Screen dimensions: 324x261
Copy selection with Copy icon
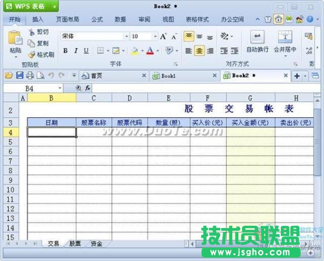tap(31, 43)
